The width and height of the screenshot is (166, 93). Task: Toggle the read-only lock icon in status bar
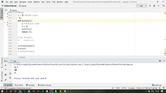pyautogui.click(x=160, y=88)
